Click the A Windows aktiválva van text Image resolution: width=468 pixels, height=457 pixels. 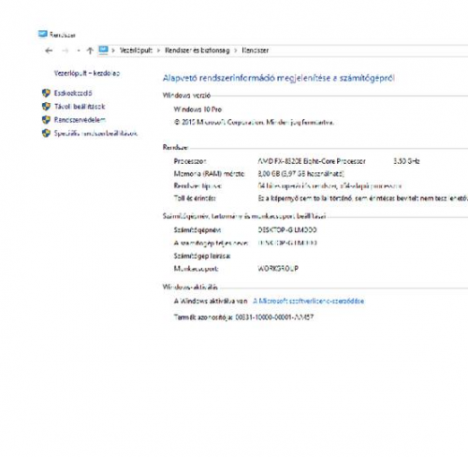211,301
